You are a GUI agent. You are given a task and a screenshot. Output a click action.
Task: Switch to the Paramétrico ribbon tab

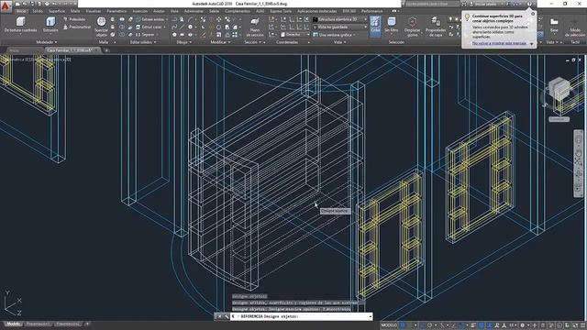click(x=116, y=11)
